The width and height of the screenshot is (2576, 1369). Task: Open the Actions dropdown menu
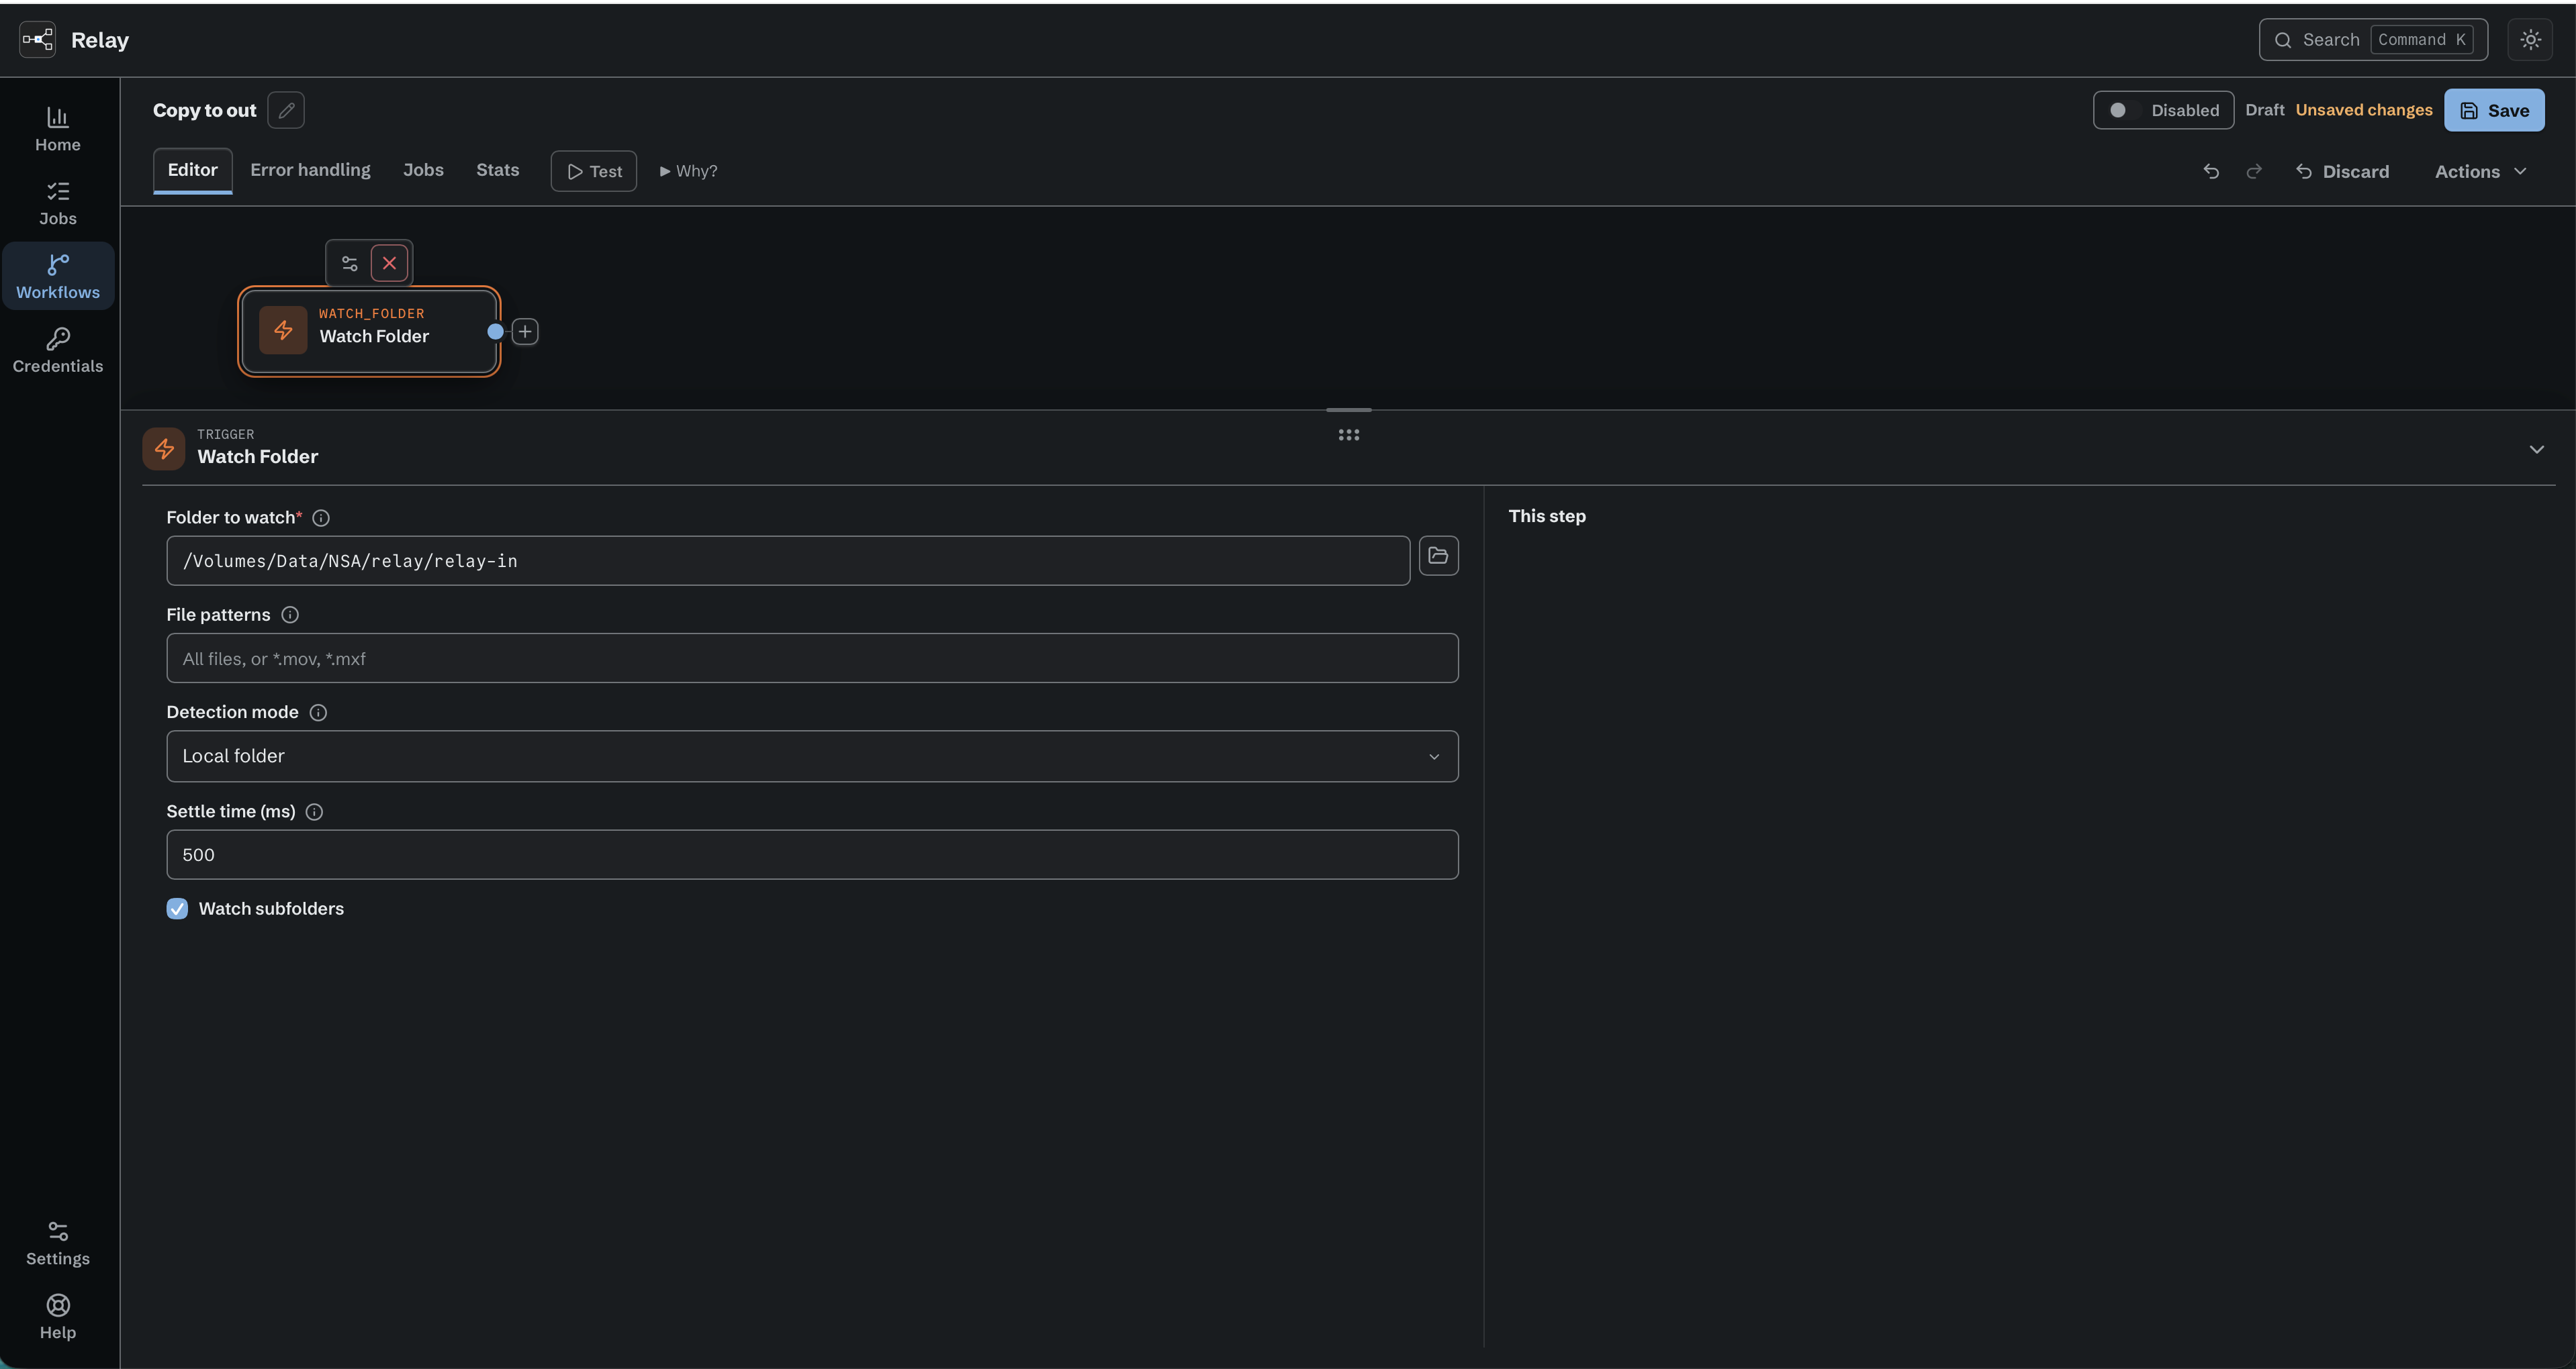click(2480, 172)
